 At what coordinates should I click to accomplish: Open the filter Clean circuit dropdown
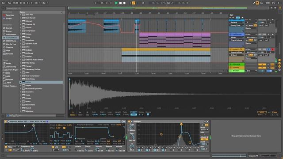16,150
